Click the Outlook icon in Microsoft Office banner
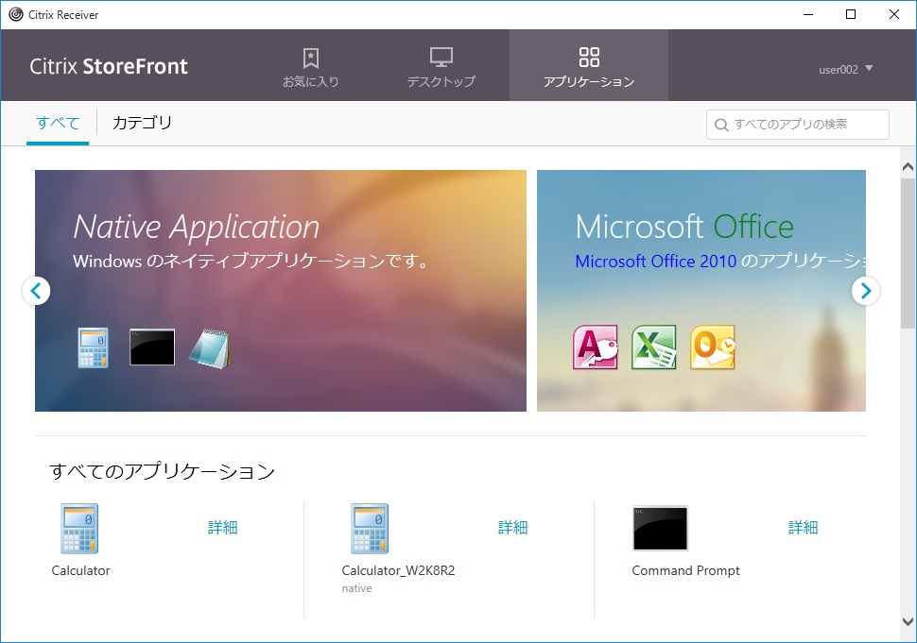This screenshot has height=643, width=917. pyautogui.click(x=713, y=347)
